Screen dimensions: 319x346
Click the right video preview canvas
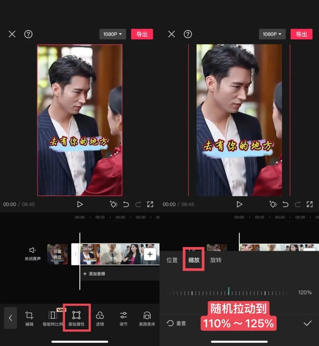click(239, 120)
